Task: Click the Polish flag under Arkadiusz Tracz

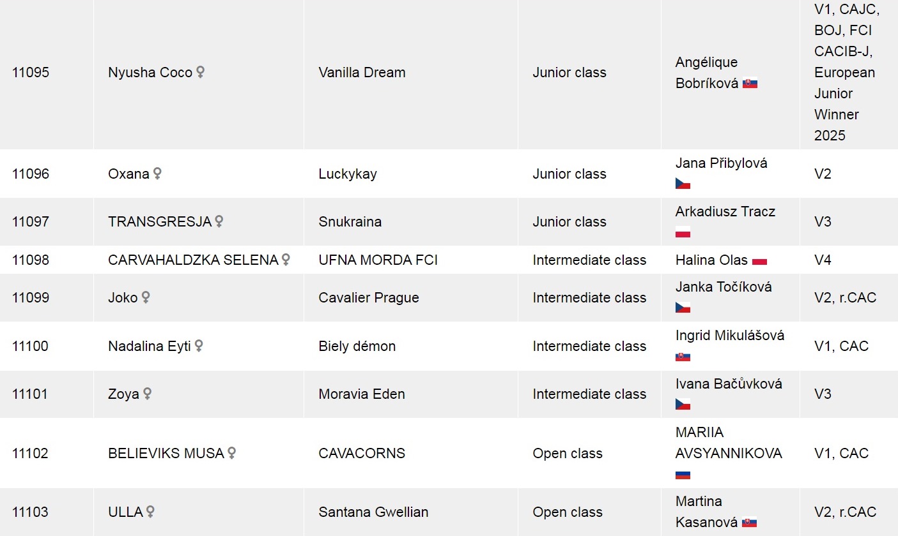Action: (x=683, y=232)
